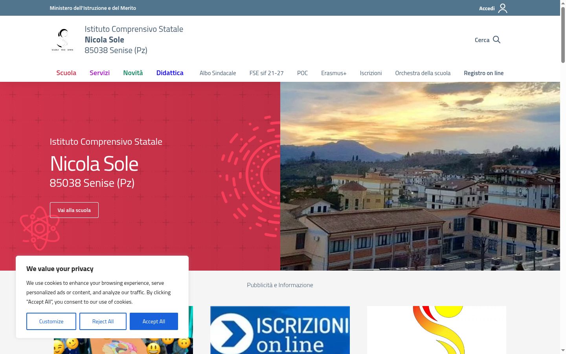Click Vai alla scuola button
Image resolution: width=566 pixels, height=354 pixels.
point(74,210)
